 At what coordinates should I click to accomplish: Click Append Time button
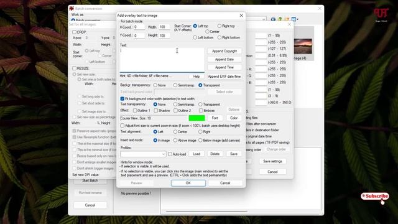tap(224, 67)
